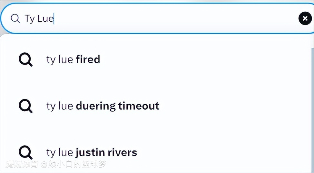Screen dimensions: 314x173
Task: Pick the "ty lue justin rivers" suggestion
Action: (x=92, y=152)
